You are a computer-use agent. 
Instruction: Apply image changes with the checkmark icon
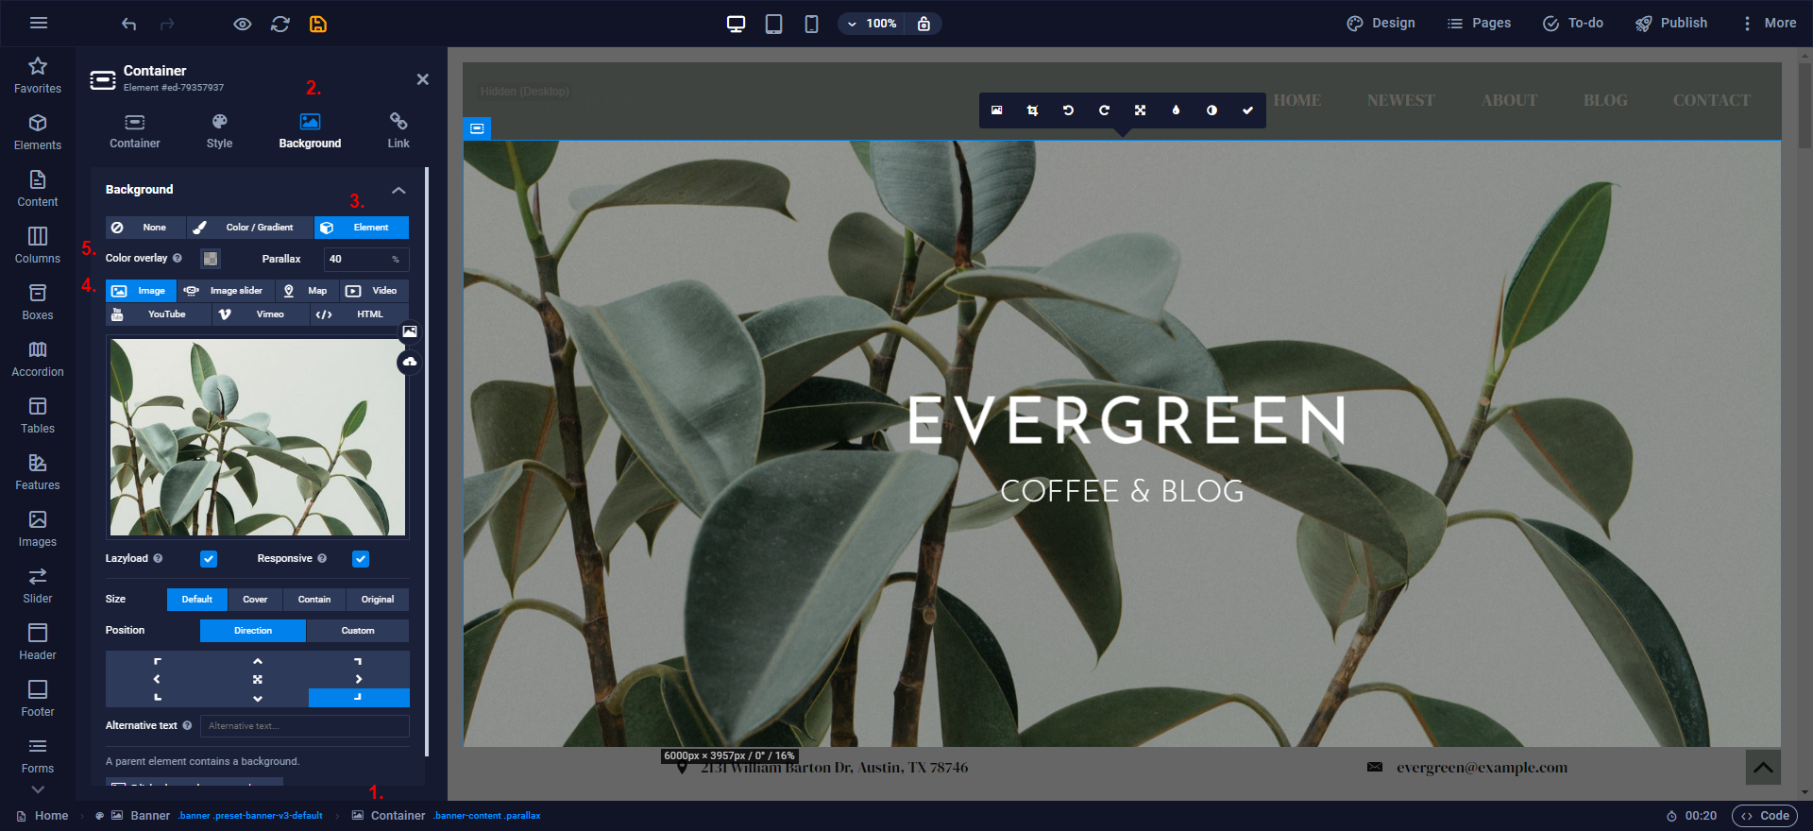(x=1247, y=110)
